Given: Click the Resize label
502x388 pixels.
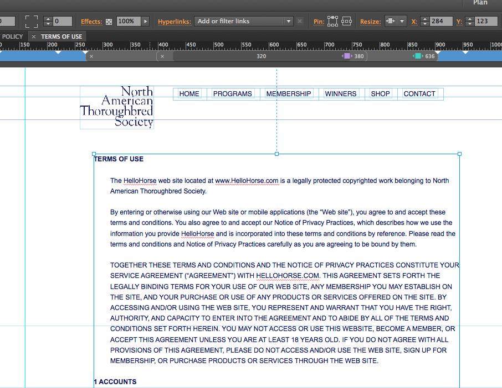Looking at the screenshot, I should [x=371, y=22].
